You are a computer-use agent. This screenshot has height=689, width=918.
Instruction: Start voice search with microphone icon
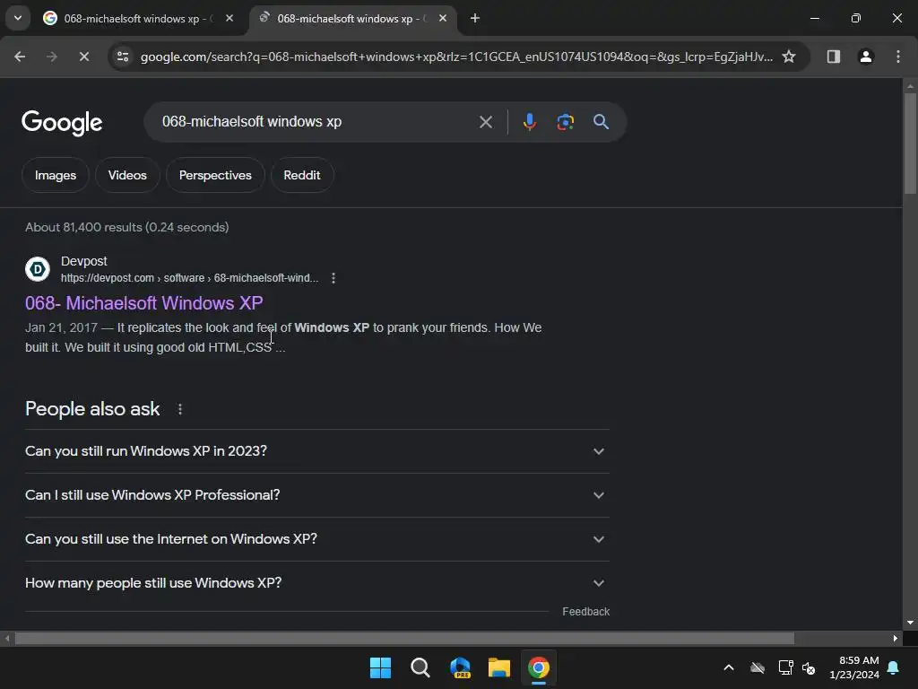[x=529, y=122]
